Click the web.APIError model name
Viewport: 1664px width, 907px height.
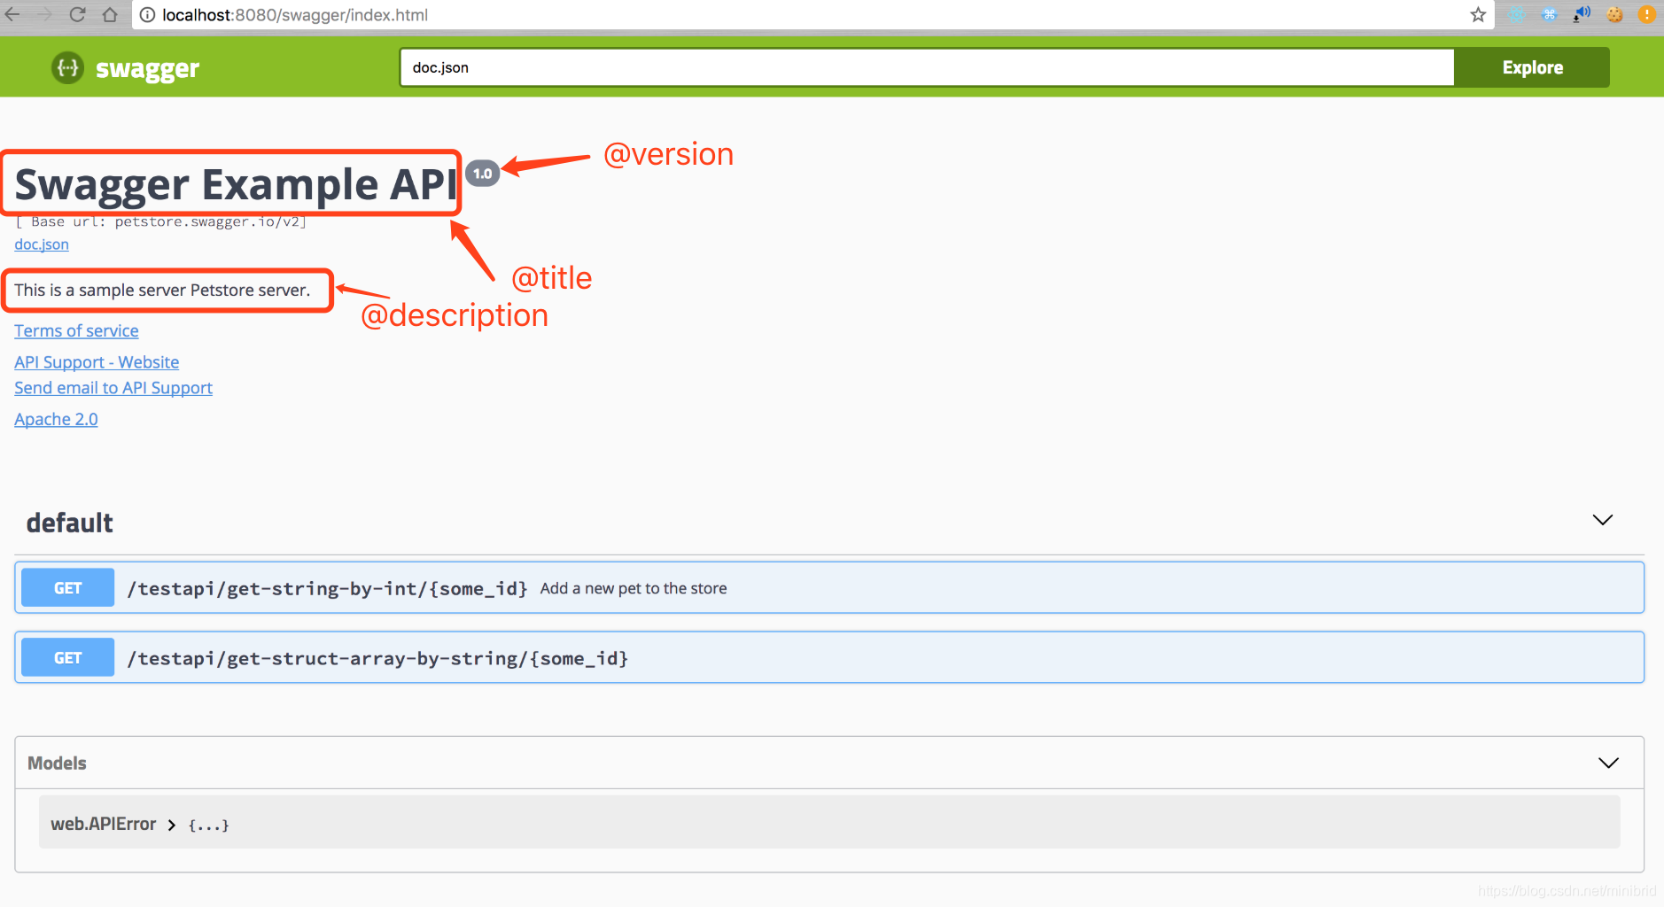(104, 824)
